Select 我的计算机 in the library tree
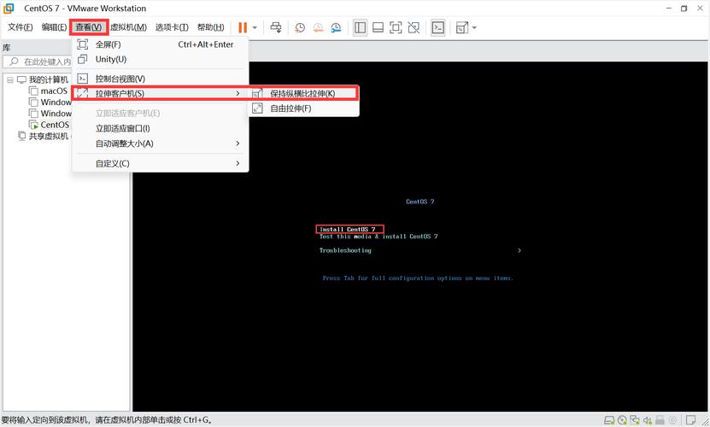 (x=49, y=79)
